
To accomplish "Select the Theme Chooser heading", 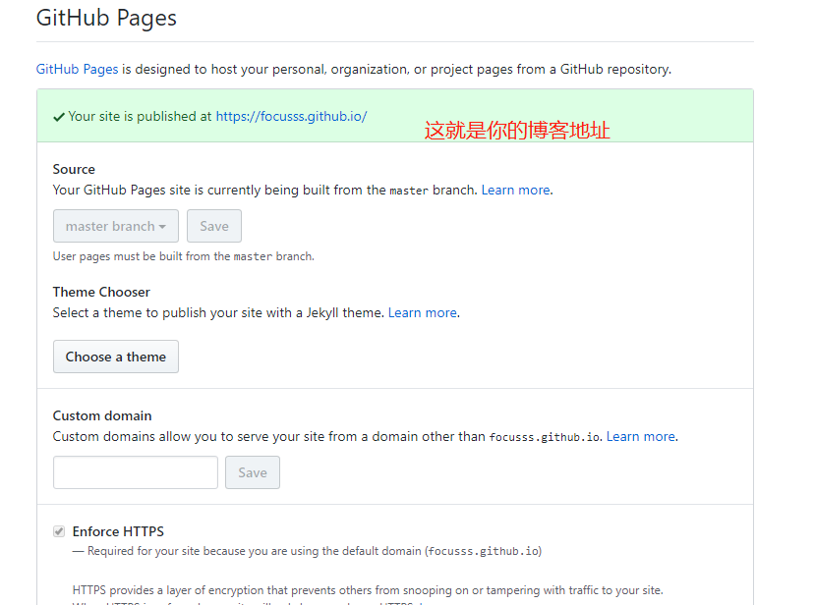I will (100, 292).
